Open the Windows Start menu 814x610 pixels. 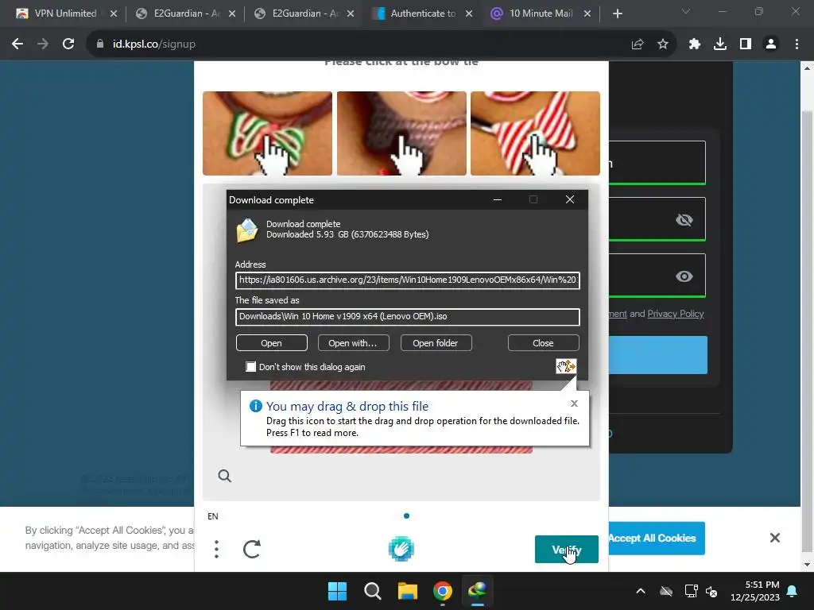pos(337,591)
